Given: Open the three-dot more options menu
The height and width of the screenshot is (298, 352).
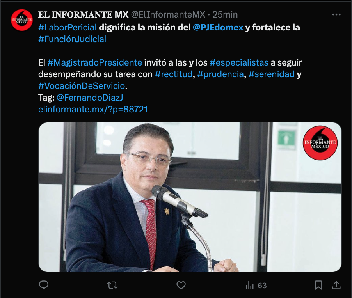Looking at the screenshot, I should click(x=336, y=14).
